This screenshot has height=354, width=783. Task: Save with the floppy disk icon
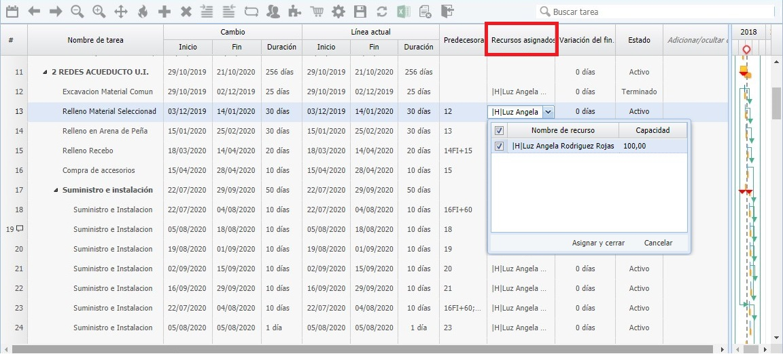click(x=360, y=12)
